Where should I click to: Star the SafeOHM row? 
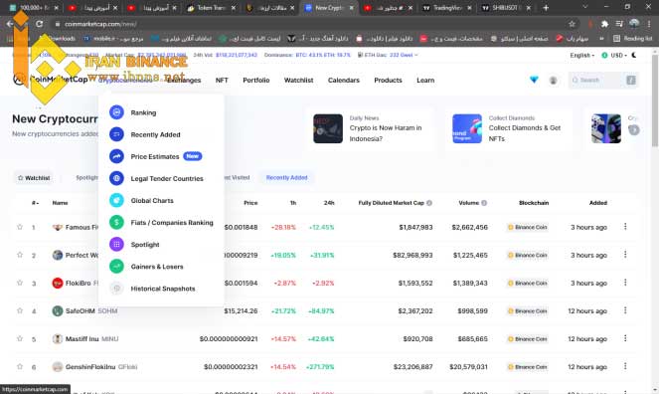tap(20, 310)
